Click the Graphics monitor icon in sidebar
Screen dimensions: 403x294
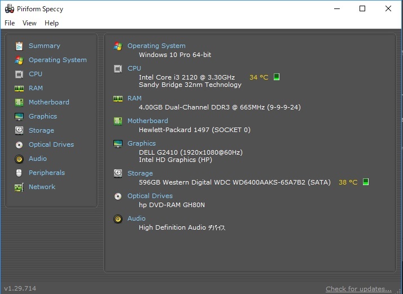coord(19,117)
